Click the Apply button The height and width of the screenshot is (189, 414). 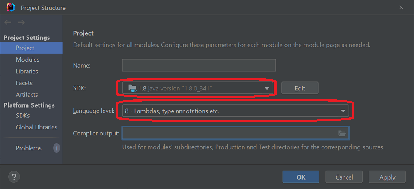pyautogui.click(x=387, y=177)
